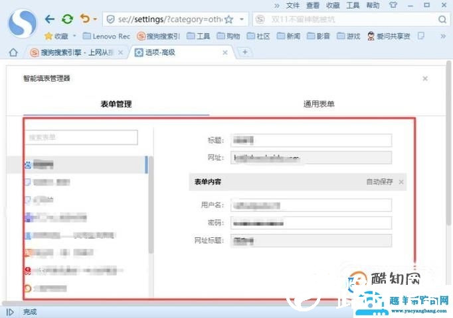
Task: Click the 用户名 input field
Action: [x=311, y=205]
